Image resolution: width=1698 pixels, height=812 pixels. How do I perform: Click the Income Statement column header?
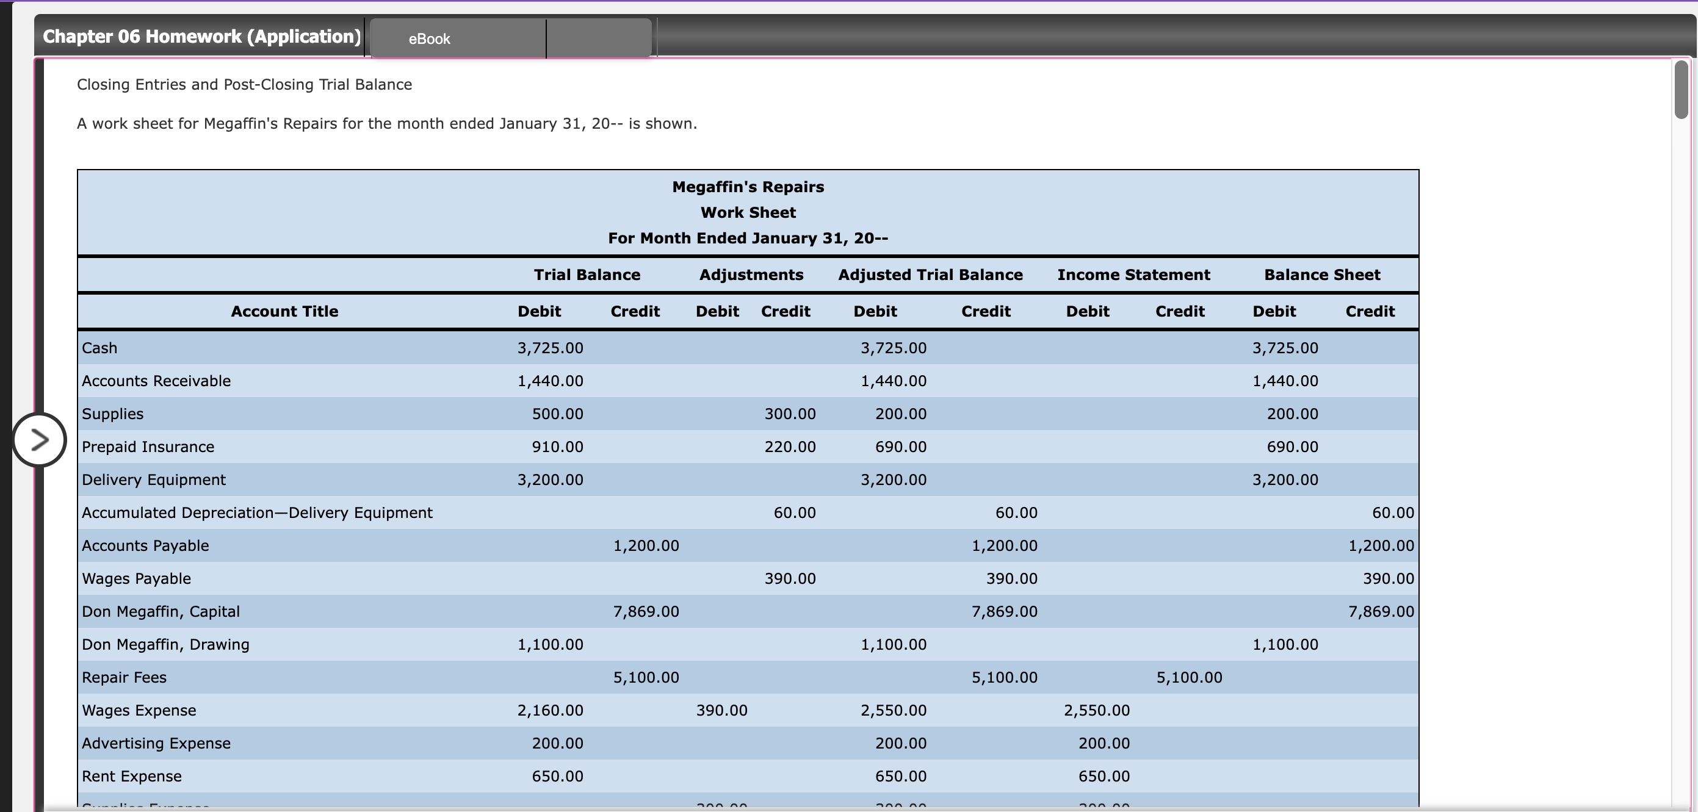[x=1133, y=274]
